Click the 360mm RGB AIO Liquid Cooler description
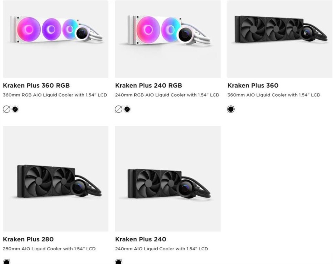 point(55,95)
